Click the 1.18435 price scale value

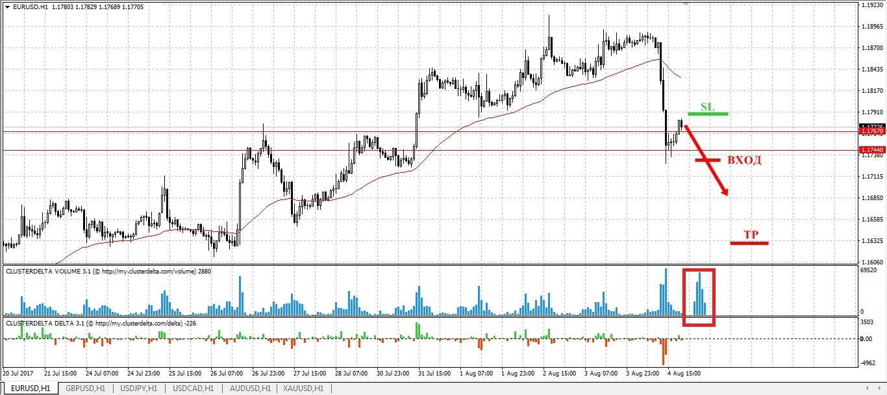[x=871, y=70]
